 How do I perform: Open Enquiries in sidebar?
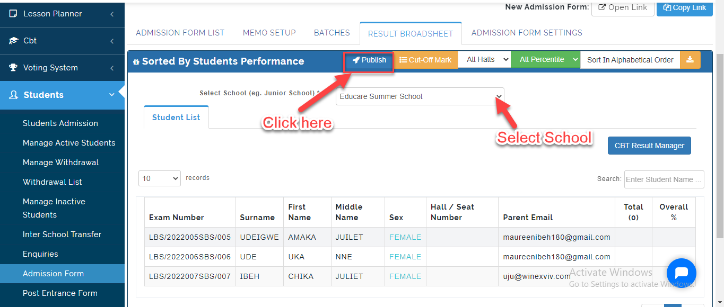pos(40,254)
